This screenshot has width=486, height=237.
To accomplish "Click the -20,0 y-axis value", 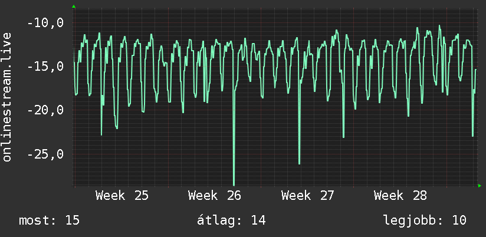I will click(45, 110).
